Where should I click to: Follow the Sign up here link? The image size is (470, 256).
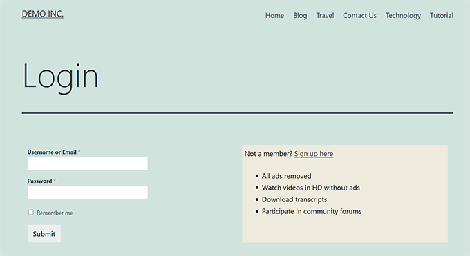tap(314, 154)
